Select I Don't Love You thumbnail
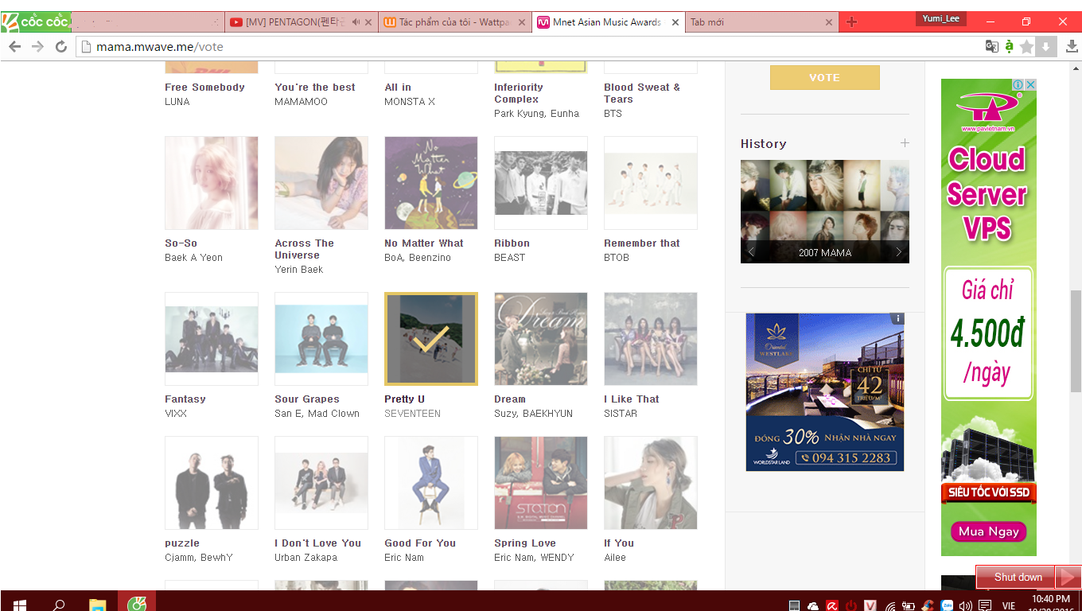Screen dimensions: 1082x611 pos(321,483)
